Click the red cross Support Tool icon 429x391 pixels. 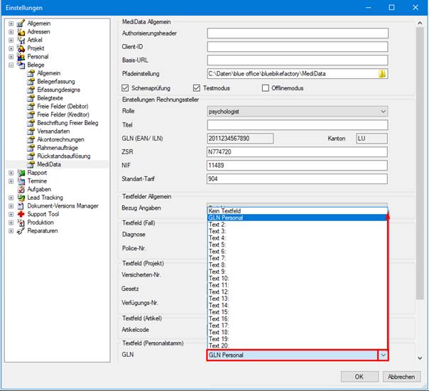[x=21, y=214]
